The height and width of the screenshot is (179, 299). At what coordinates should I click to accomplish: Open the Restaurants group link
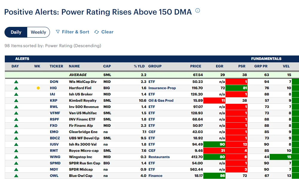(159, 157)
